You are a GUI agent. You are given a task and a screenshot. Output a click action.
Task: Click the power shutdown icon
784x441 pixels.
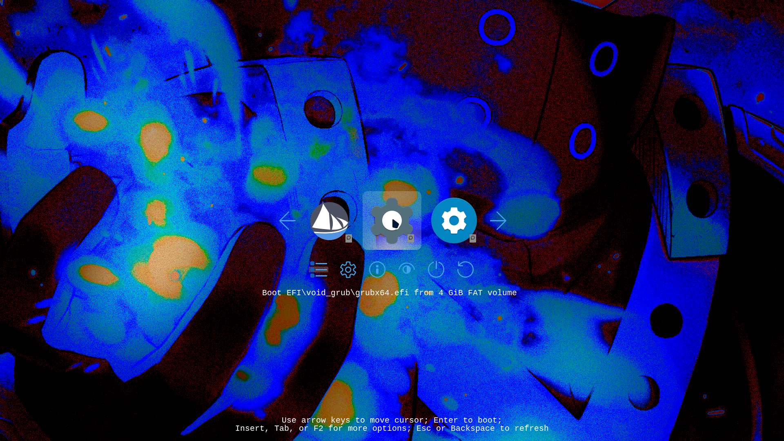coord(436,269)
